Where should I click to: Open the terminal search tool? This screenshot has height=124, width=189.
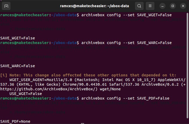pos(139,6)
